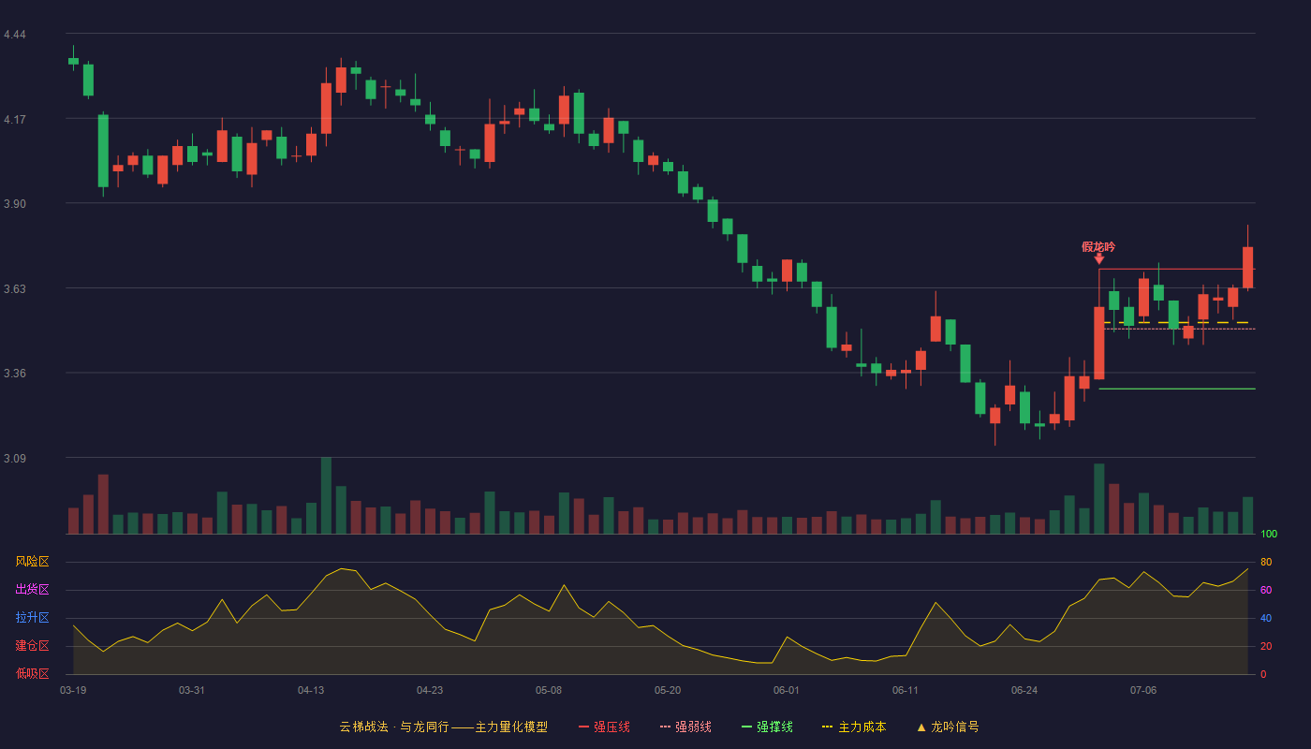Click the 06-24 date label
This screenshot has height=749, width=1311.
[x=1024, y=690]
